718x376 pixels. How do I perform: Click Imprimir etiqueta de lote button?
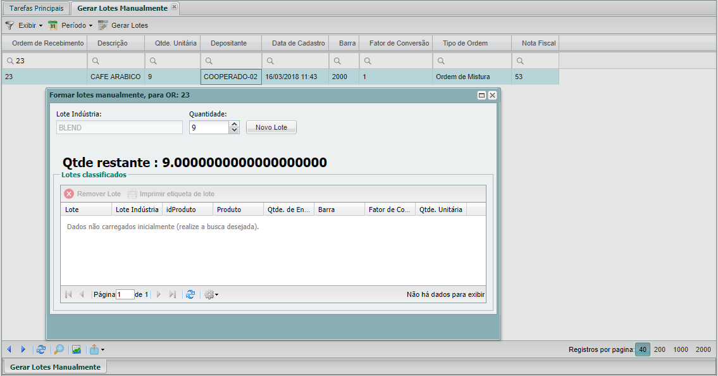click(171, 194)
